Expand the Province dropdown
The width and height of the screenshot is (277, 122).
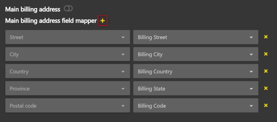point(67,89)
